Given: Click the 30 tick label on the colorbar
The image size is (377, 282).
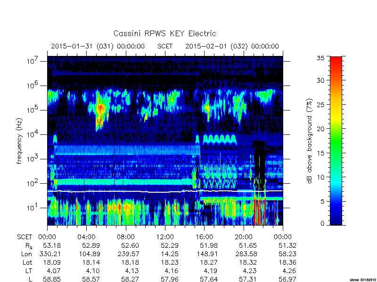Looking at the screenshot, I should 320,80.
